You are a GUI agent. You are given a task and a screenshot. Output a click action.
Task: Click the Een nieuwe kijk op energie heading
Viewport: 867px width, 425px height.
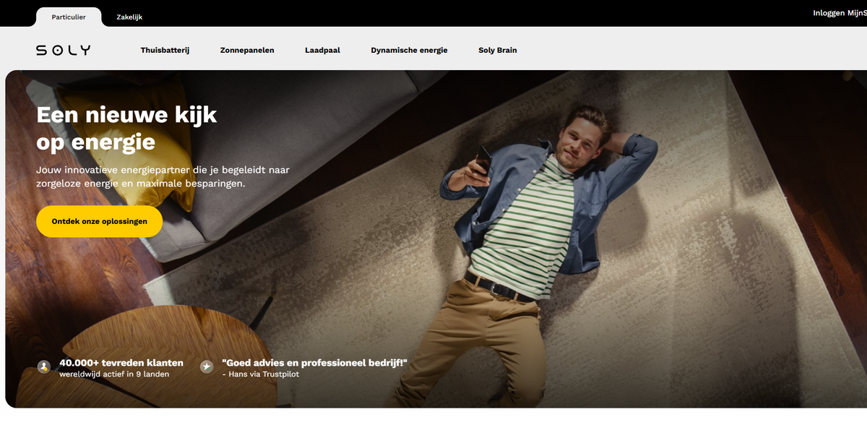(x=126, y=127)
